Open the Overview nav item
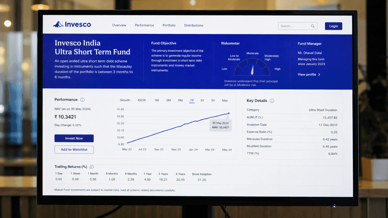Viewport: 388px width, 218px height. click(119, 25)
